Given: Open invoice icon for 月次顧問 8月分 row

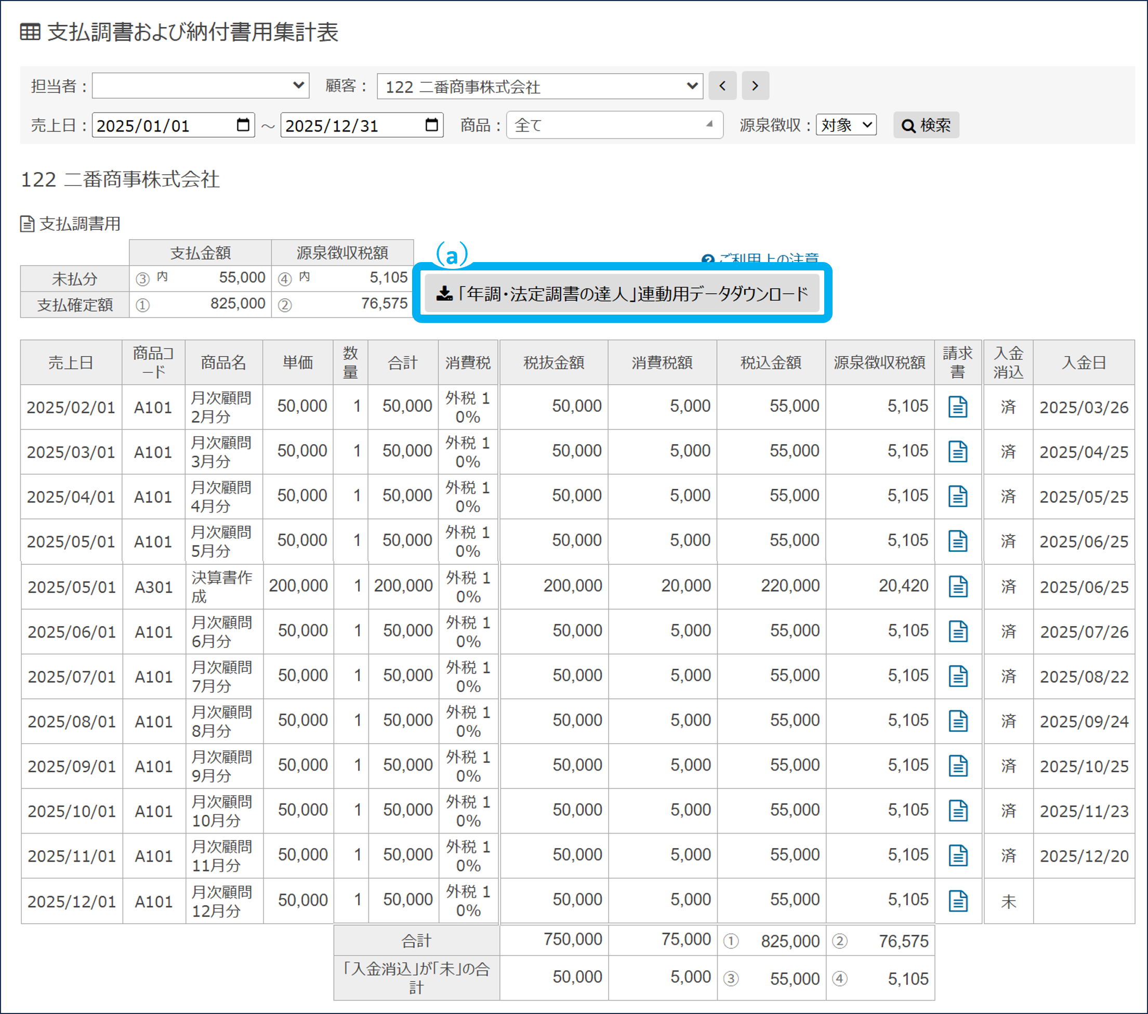Looking at the screenshot, I should click(x=958, y=721).
